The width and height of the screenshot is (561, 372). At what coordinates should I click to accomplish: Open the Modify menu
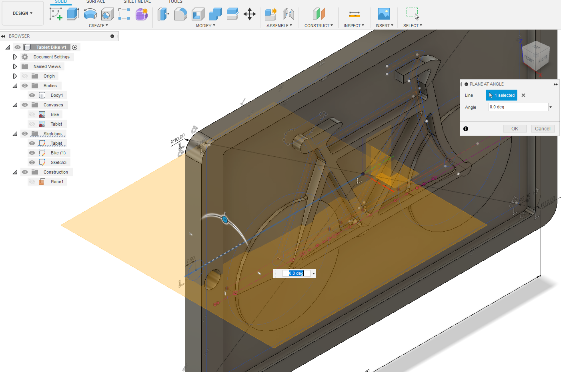click(206, 26)
